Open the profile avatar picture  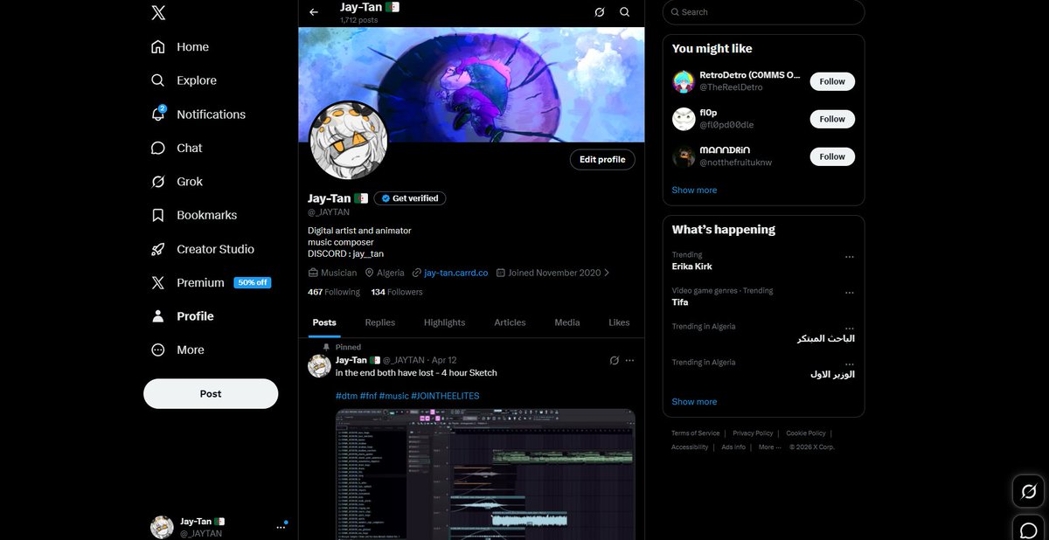coord(349,140)
